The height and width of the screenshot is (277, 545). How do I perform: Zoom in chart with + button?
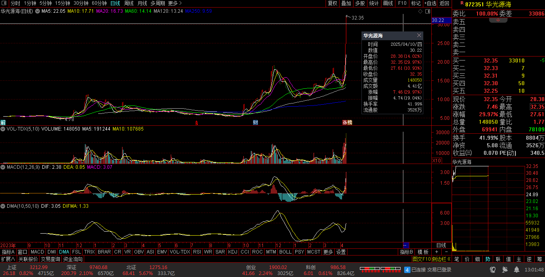[436, 252]
